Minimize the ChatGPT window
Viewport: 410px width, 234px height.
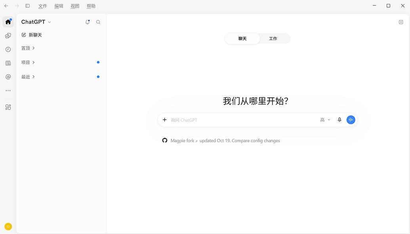click(x=374, y=6)
